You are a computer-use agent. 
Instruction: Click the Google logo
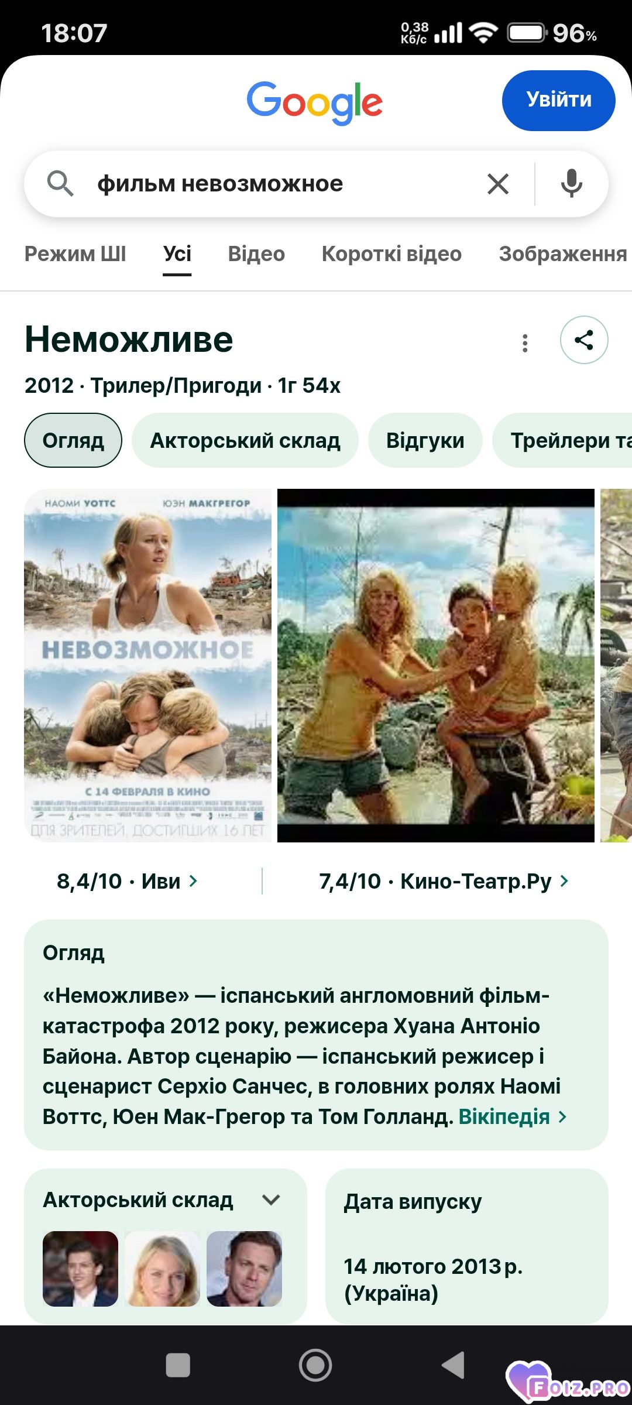pos(315,102)
